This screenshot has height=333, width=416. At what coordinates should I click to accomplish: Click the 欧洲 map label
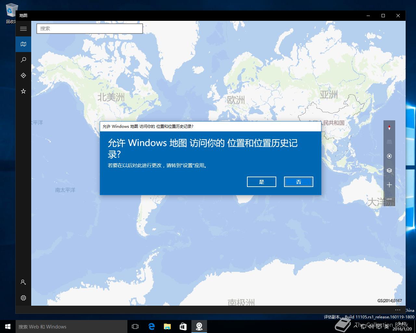[236, 100]
